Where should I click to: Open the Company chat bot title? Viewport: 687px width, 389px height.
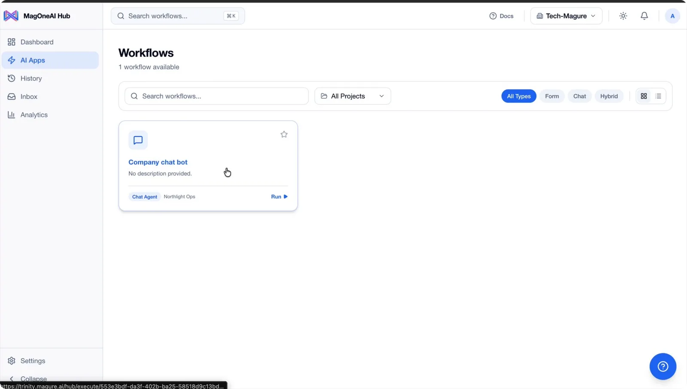158,162
